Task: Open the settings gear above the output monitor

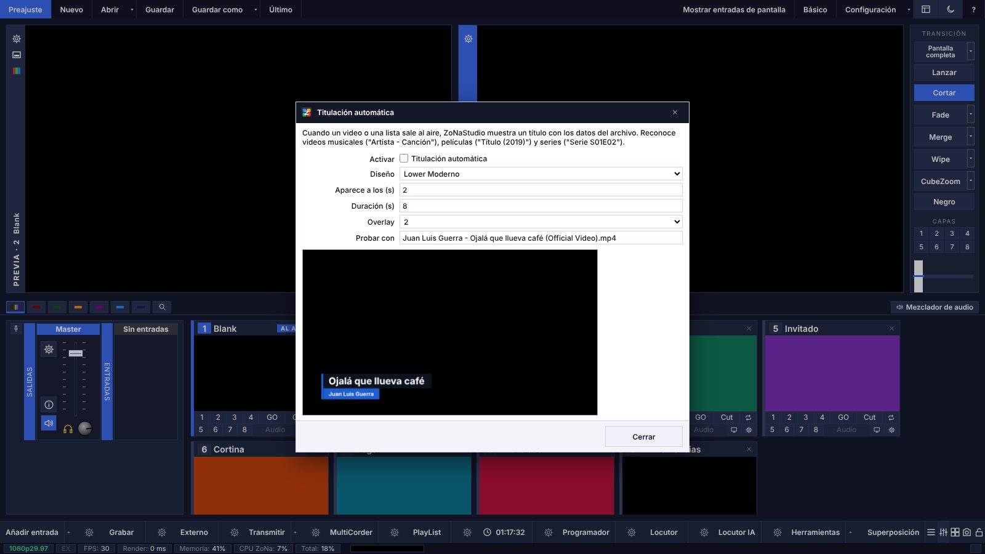Action: [468, 39]
